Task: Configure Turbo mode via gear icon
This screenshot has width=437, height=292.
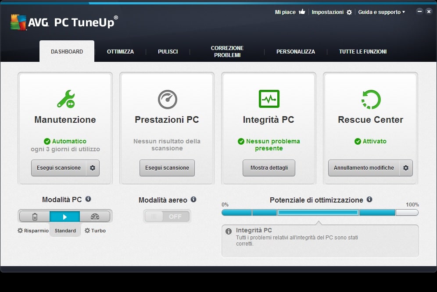Action: 87,231
